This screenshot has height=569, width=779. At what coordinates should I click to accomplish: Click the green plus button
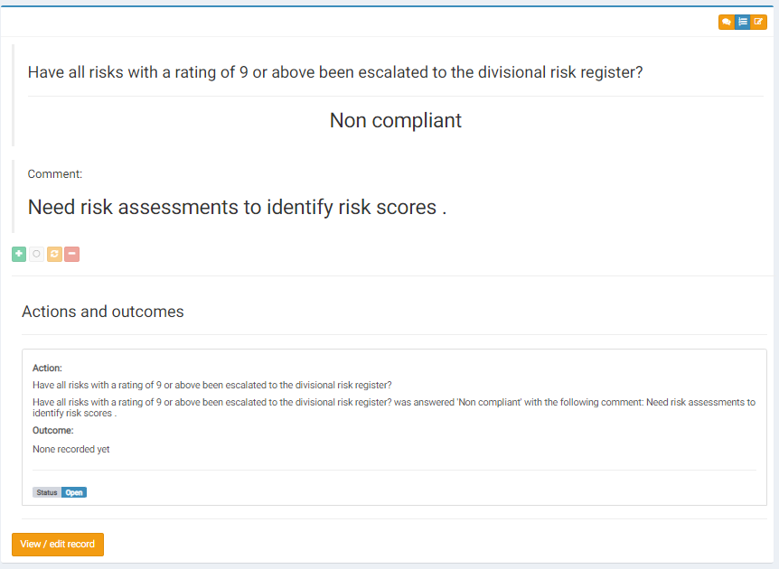pos(19,254)
